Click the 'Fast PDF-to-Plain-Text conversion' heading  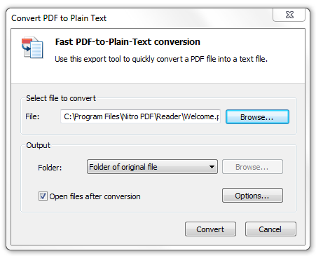coord(128,42)
